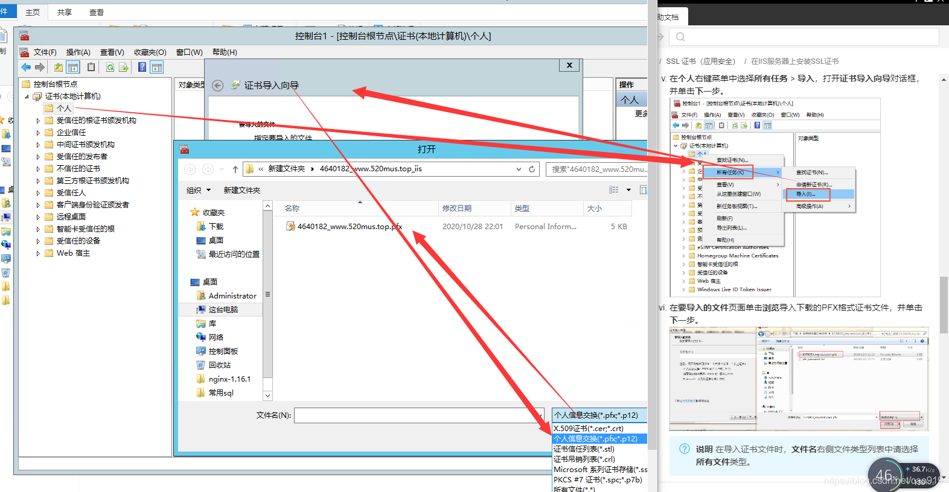Select 个人 folder in console tree
This screenshot has width=949, height=492.
[59, 109]
